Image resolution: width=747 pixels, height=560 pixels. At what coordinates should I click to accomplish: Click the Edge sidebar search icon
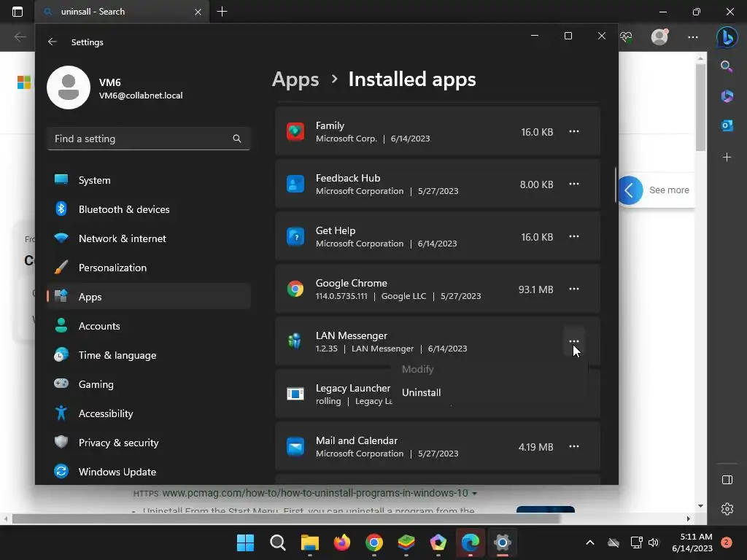tap(727, 66)
